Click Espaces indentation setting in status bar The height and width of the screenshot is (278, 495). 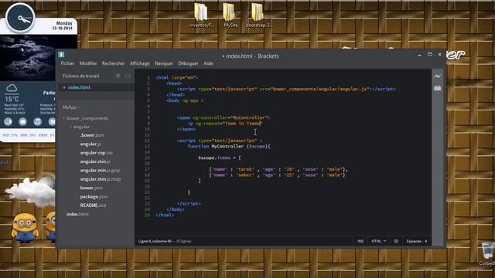click(x=417, y=241)
